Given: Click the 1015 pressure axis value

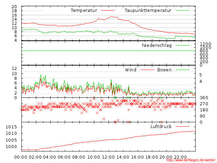Looking at the screenshot, I should [11, 127].
